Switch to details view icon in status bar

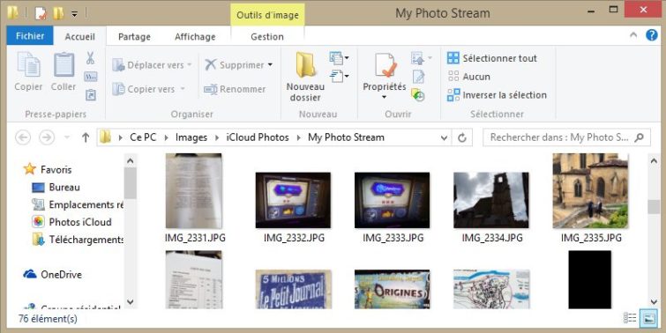tap(630, 318)
